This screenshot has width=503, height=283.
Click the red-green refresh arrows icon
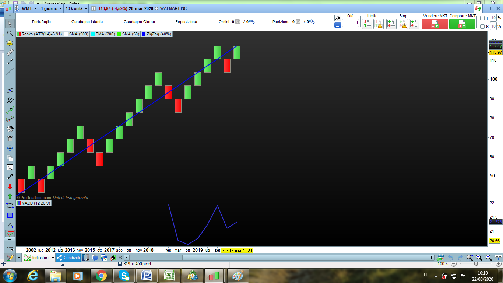point(478,8)
